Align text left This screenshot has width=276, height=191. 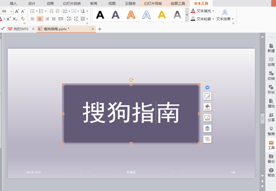click(x=33, y=19)
